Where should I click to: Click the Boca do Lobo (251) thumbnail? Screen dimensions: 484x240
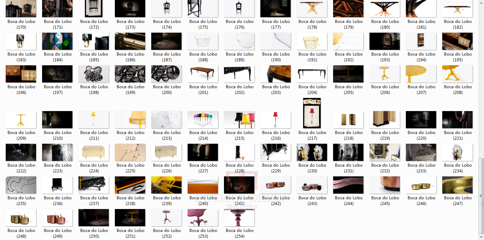(130, 217)
